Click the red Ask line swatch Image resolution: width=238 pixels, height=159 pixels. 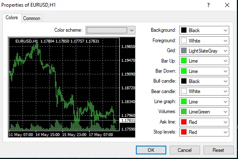[184, 122]
